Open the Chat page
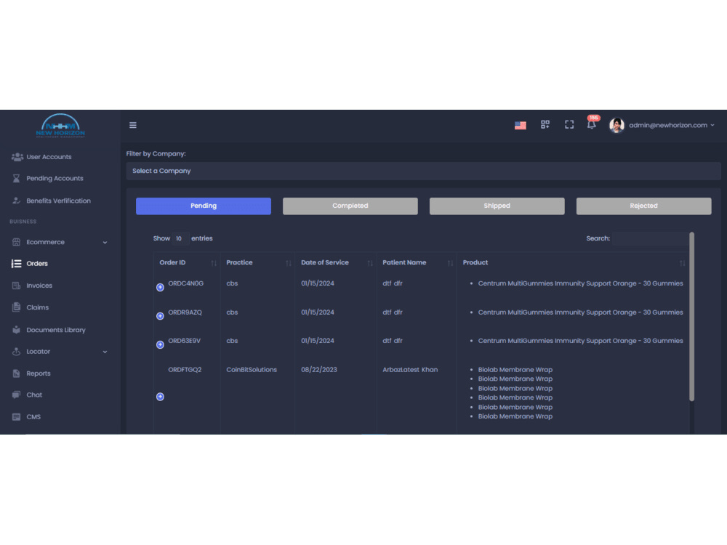This screenshot has height=545, width=727. [34, 395]
